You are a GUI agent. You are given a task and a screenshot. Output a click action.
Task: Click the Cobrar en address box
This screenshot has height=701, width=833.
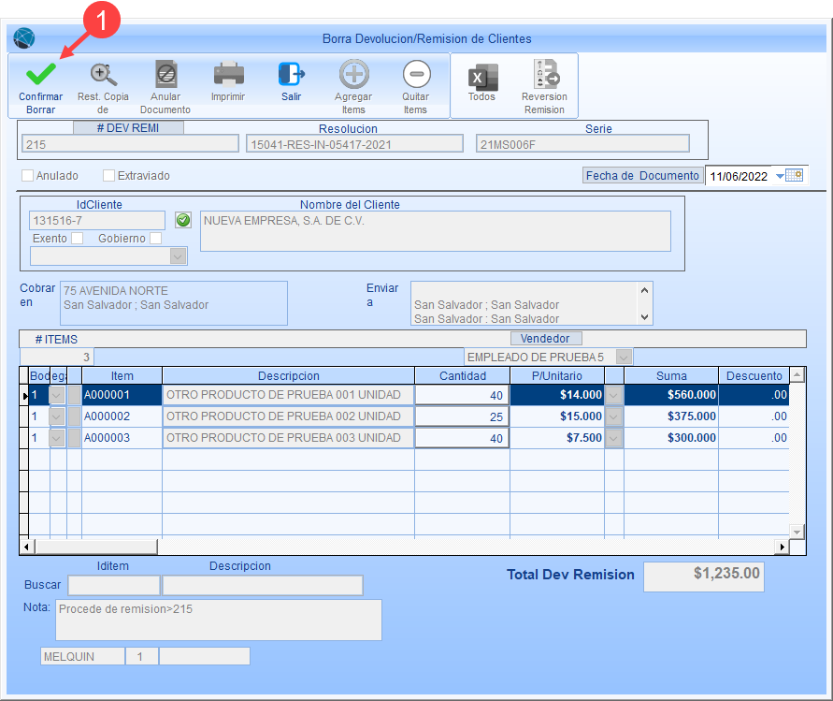pyautogui.click(x=174, y=303)
